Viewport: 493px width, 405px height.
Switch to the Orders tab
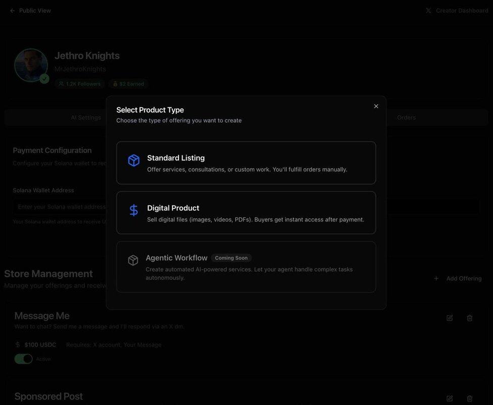406,117
